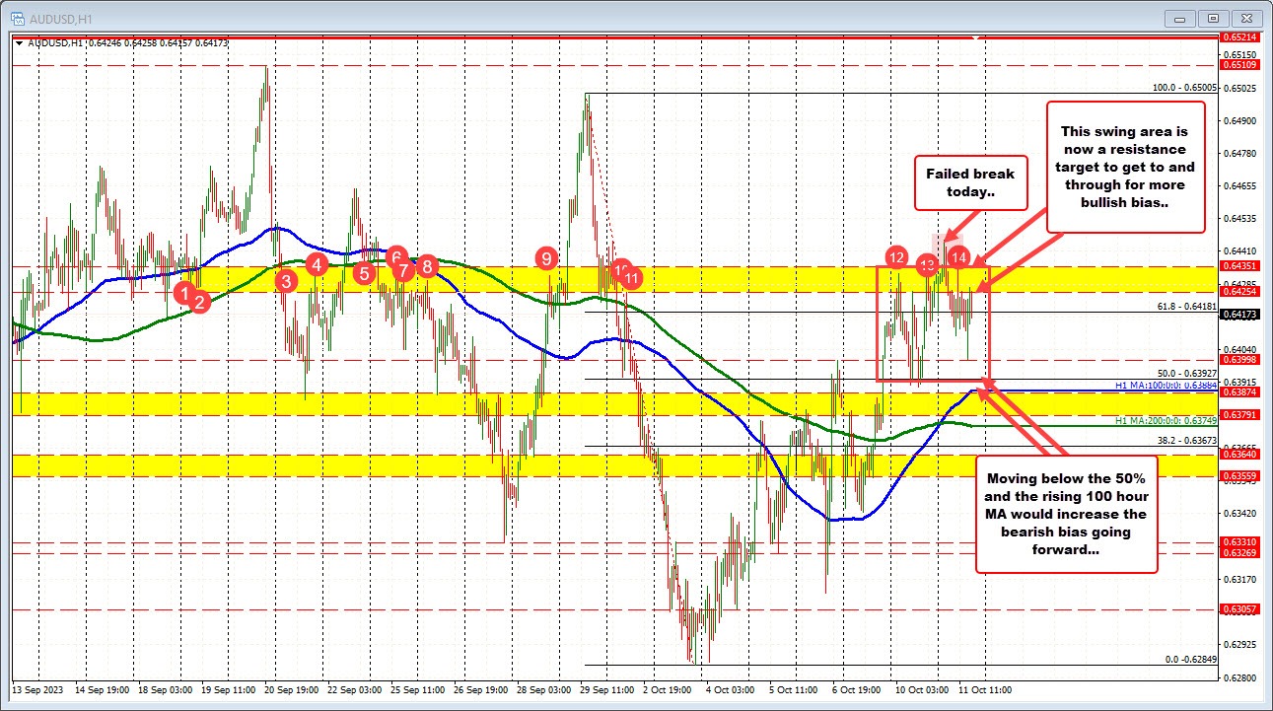Select the 'Failed break today' annotation box
Image resolution: width=1273 pixels, height=711 pixels.
click(969, 183)
